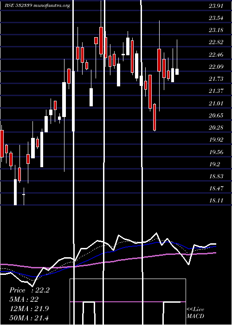The image size is (232, 325).
Task: Click the 21.37 price level label
Action: [x=216, y=91]
